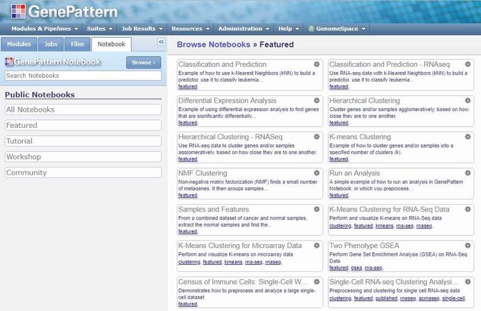Select the Notebook tab
This screenshot has height=311, width=481.
pos(111,44)
